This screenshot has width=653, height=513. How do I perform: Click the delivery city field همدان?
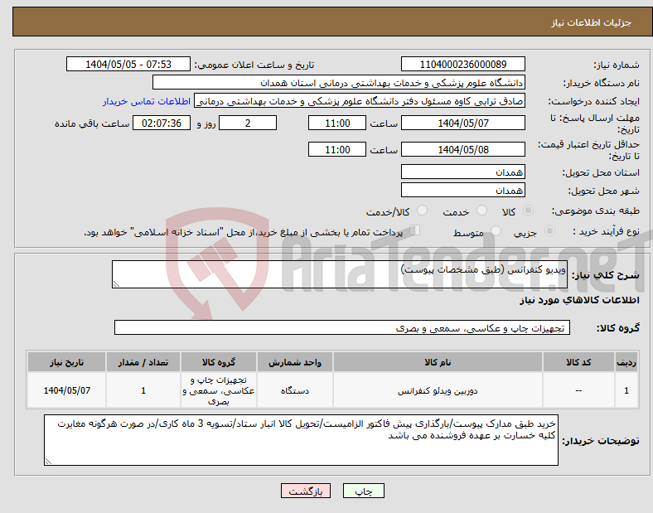462,190
